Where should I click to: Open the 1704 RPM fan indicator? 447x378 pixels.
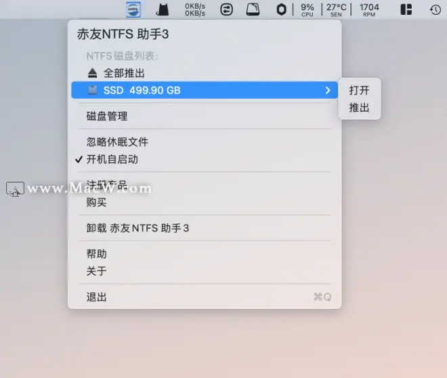[369, 10]
